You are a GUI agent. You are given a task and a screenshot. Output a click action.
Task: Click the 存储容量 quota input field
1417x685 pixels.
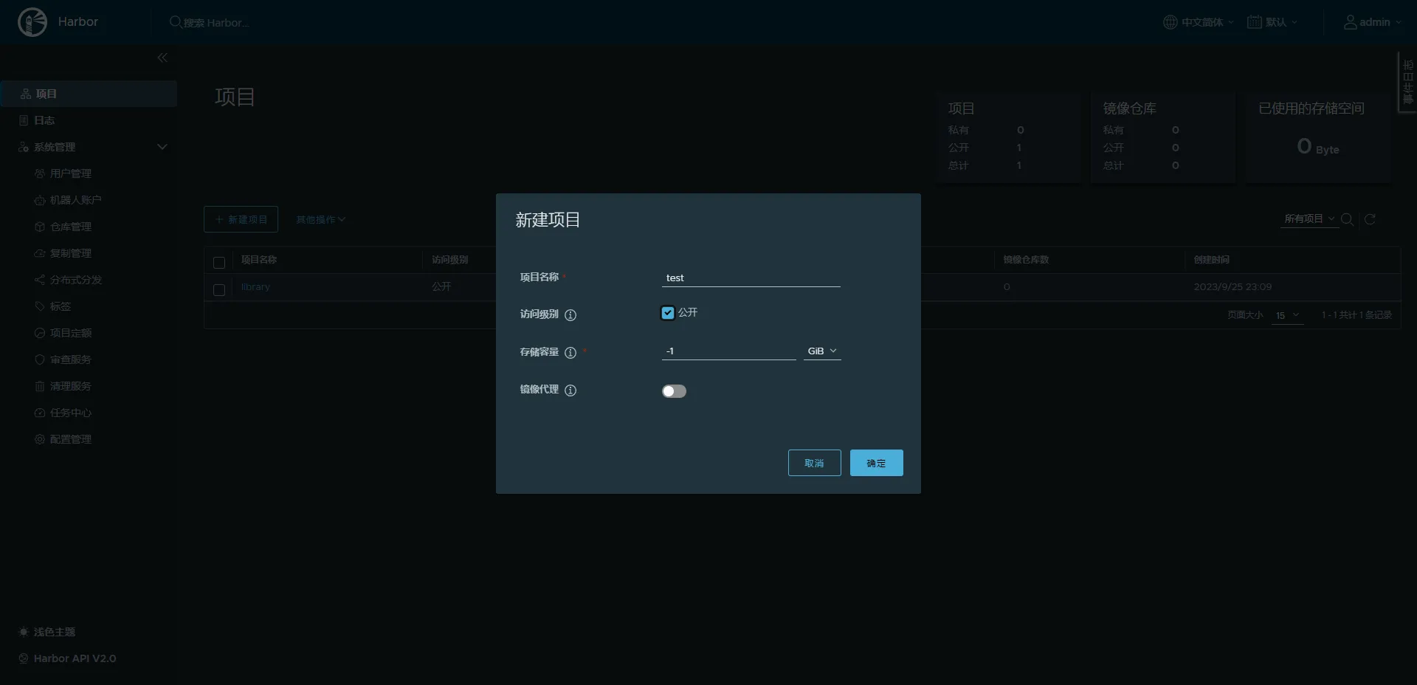tap(729, 351)
